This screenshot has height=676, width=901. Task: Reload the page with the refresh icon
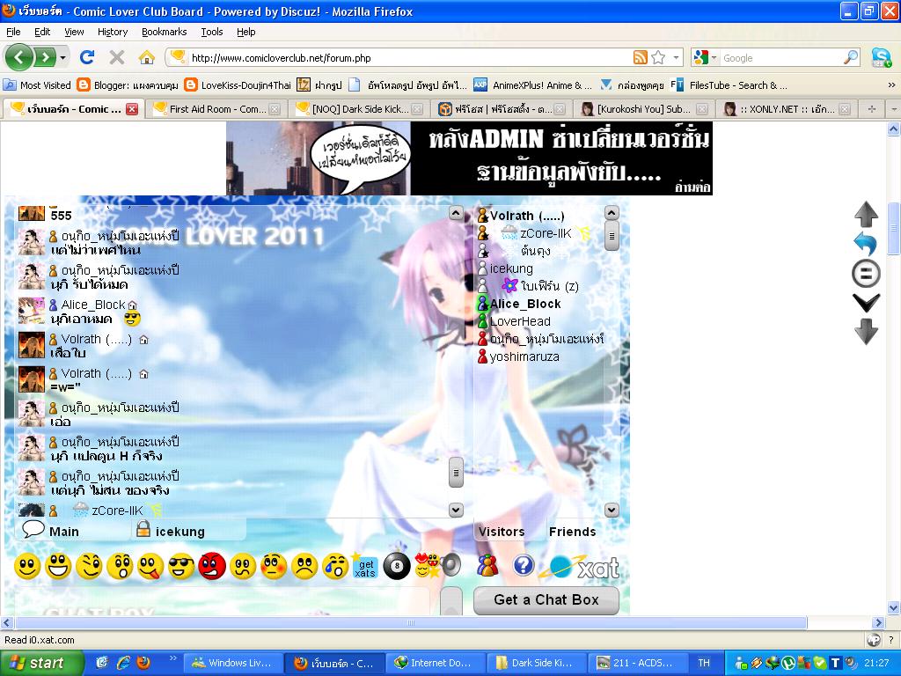(x=87, y=57)
